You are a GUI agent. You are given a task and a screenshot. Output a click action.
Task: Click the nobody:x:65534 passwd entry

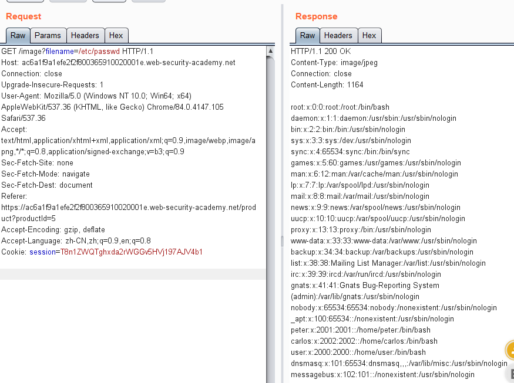(x=394, y=307)
